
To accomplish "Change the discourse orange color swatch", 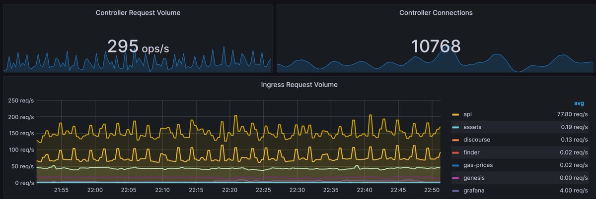I will pyautogui.click(x=455, y=140).
